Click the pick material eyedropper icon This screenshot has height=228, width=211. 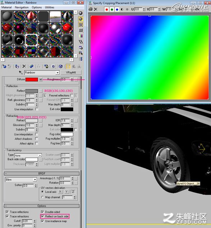click(20, 72)
